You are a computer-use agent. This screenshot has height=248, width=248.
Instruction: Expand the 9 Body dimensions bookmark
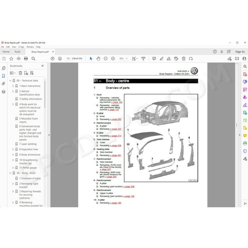tap(13, 155)
